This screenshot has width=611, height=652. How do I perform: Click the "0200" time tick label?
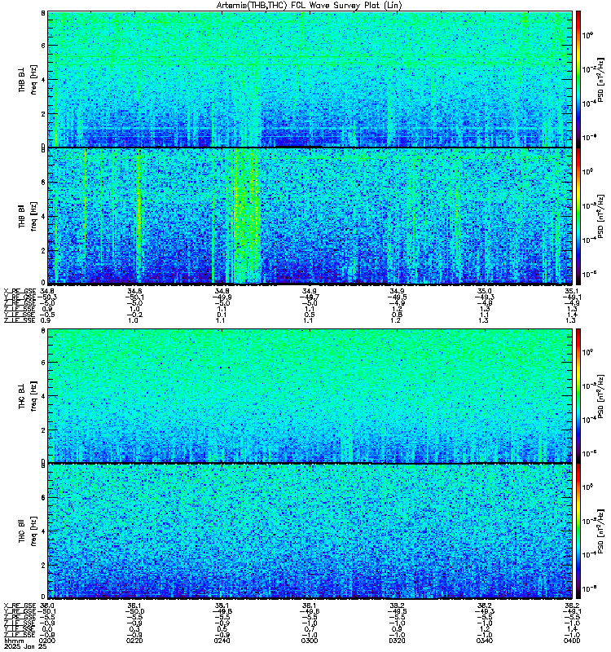click(x=47, y=641)
